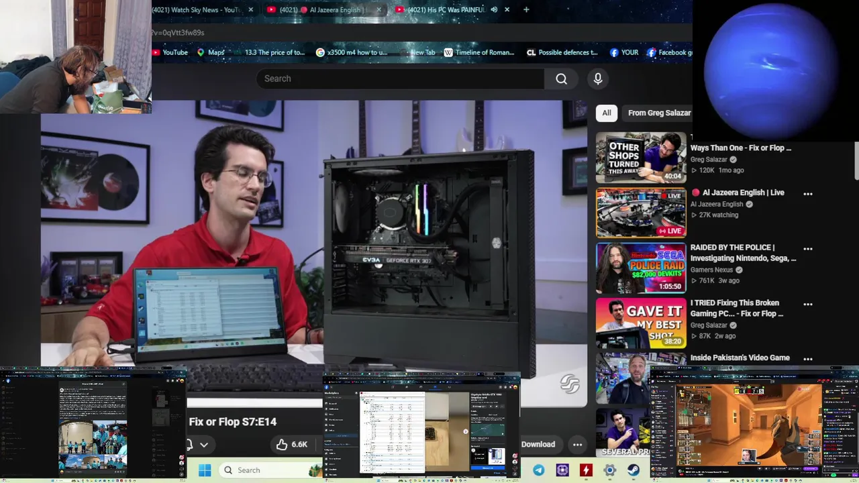This screenshot has height=483, width=859.
Task: Open the 'YOUR' Facebook bookmark
Action: 624,52
